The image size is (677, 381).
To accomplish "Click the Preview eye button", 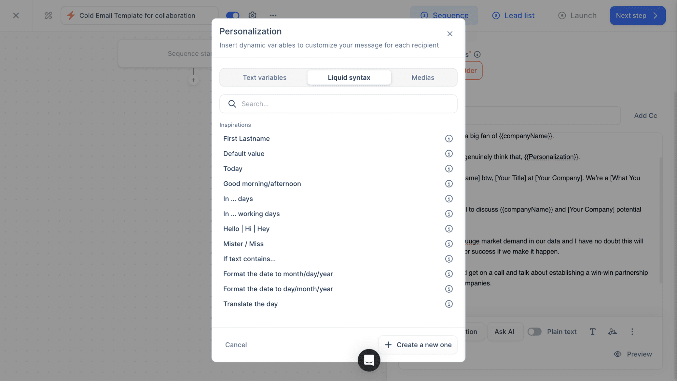I will 633,354.
